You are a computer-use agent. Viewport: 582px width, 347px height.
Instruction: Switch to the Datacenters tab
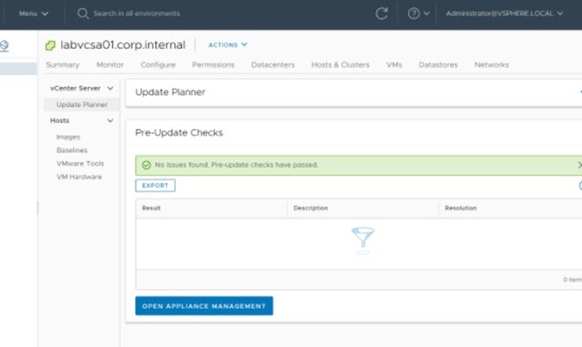pos(273,65)
